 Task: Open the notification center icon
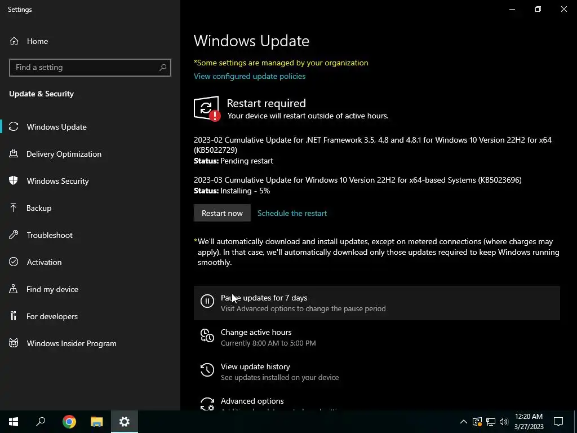click(x=558, y=422)
